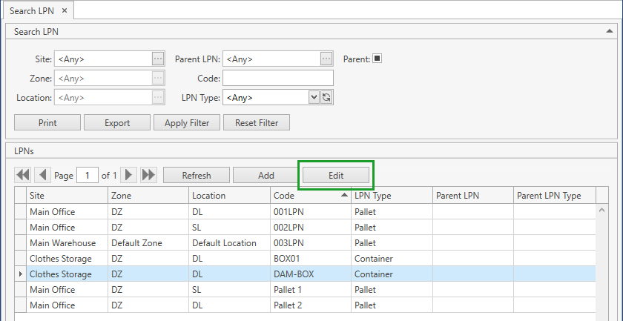Open Parent LPN lookup ellipsis button
Screen dimensions: 623x321
click(326, 59)
